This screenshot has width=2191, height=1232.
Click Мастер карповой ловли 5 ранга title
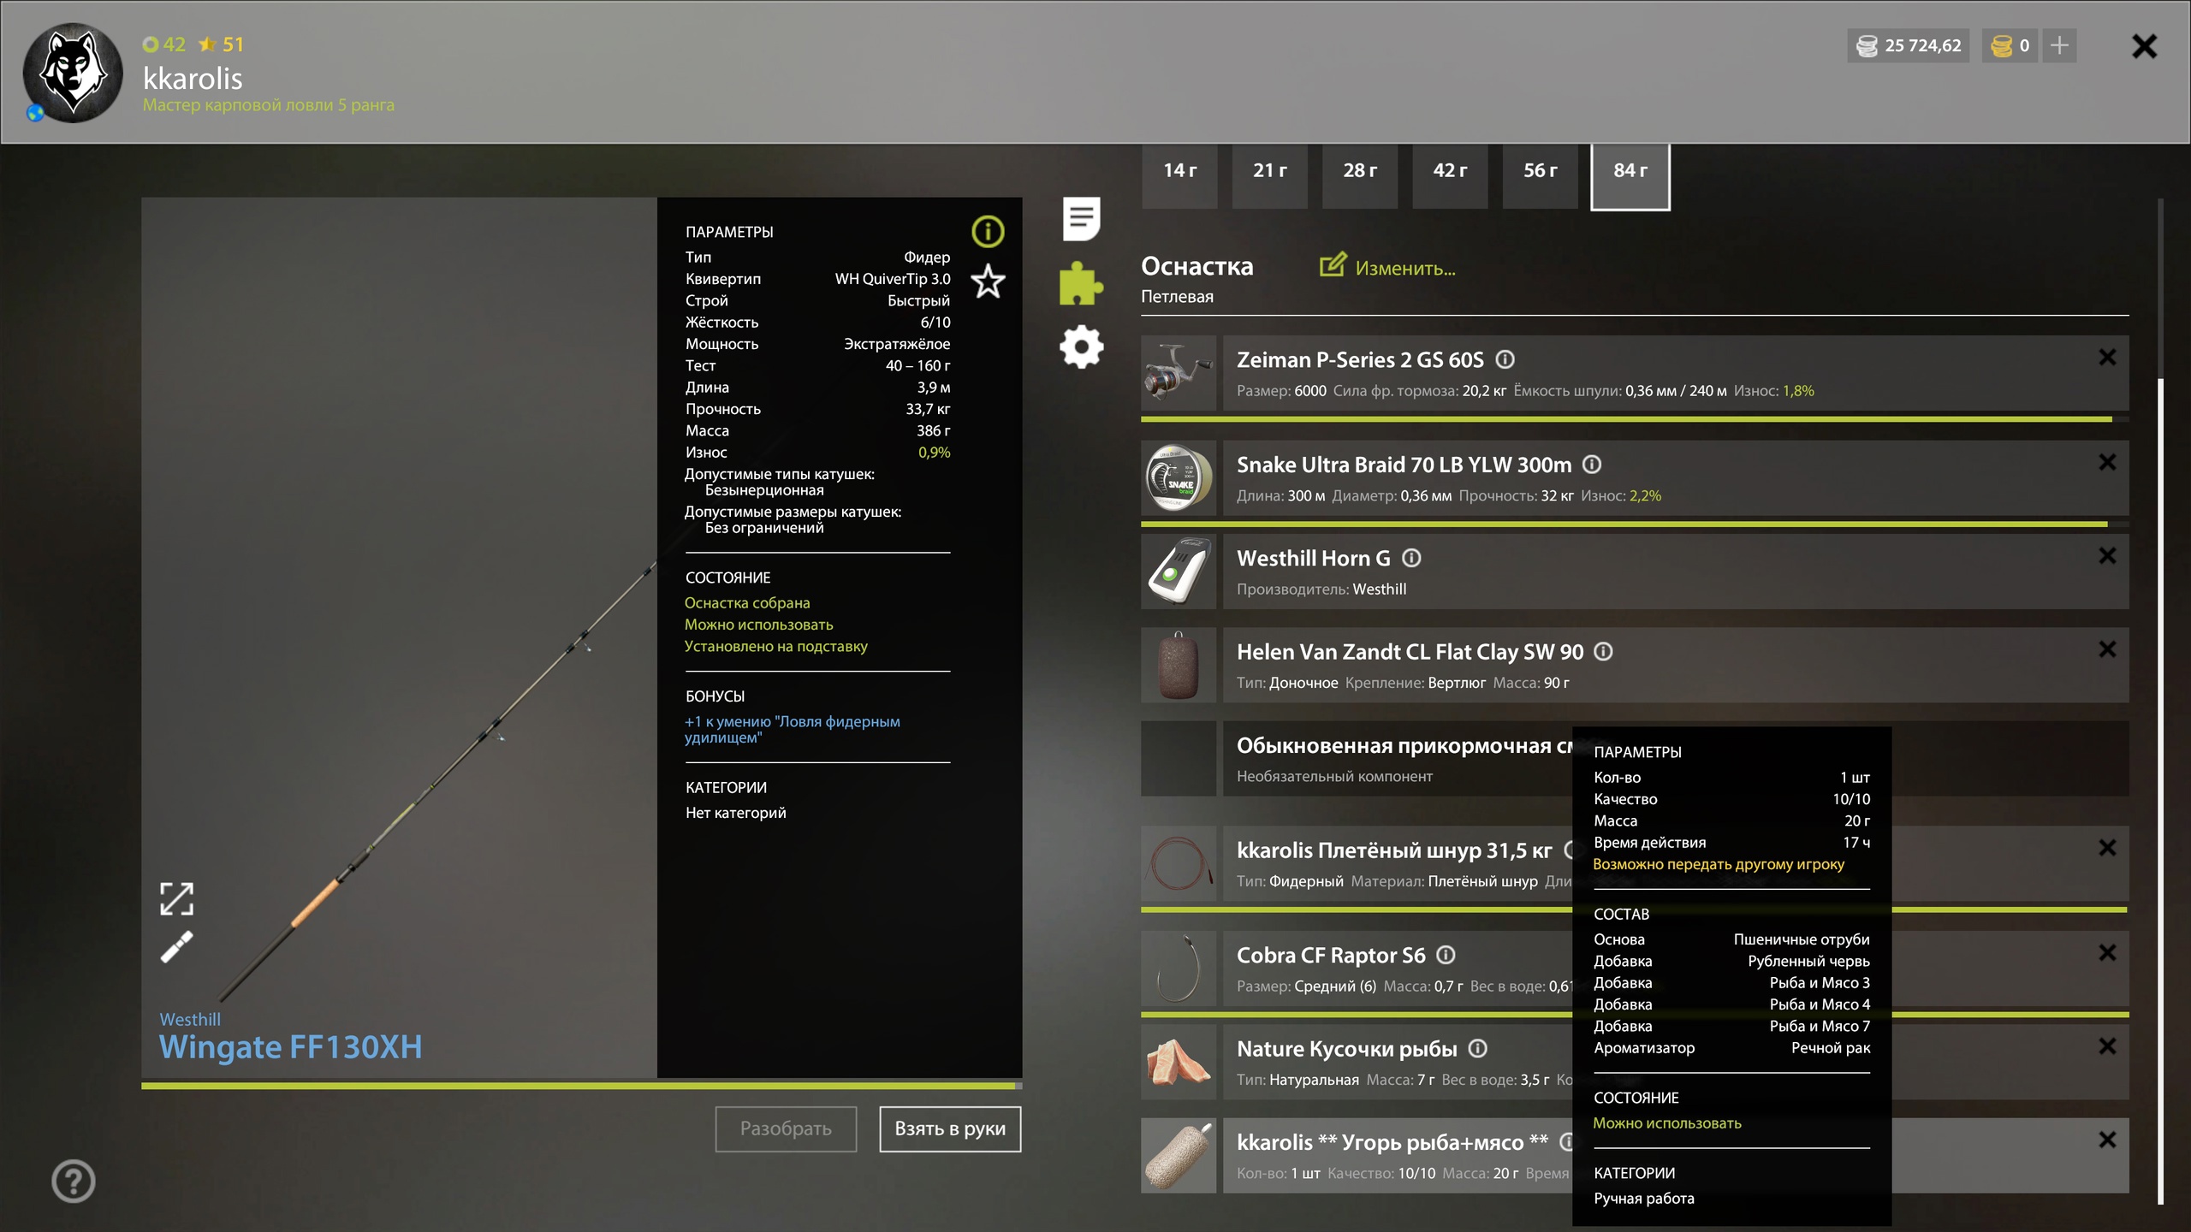click(x=268, y=105)
